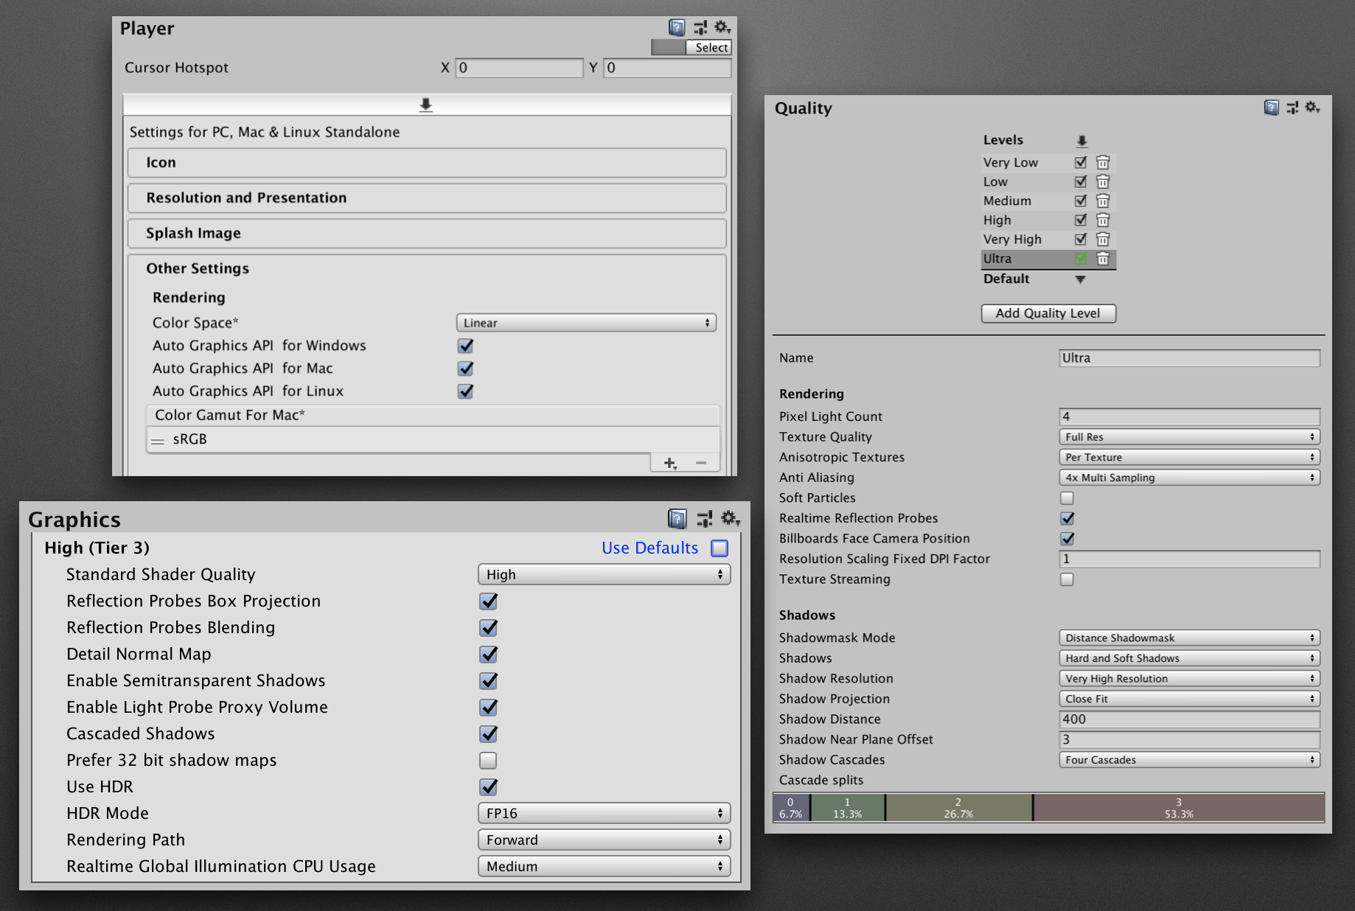Enable Prefer 32 bit shadow maps

pyautogui.click(x=488, y=761)
